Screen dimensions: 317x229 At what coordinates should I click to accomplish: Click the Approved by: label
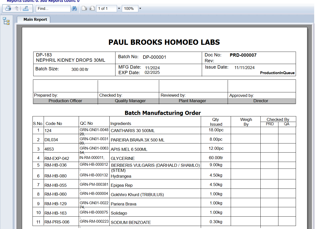[x=242, y=96]
